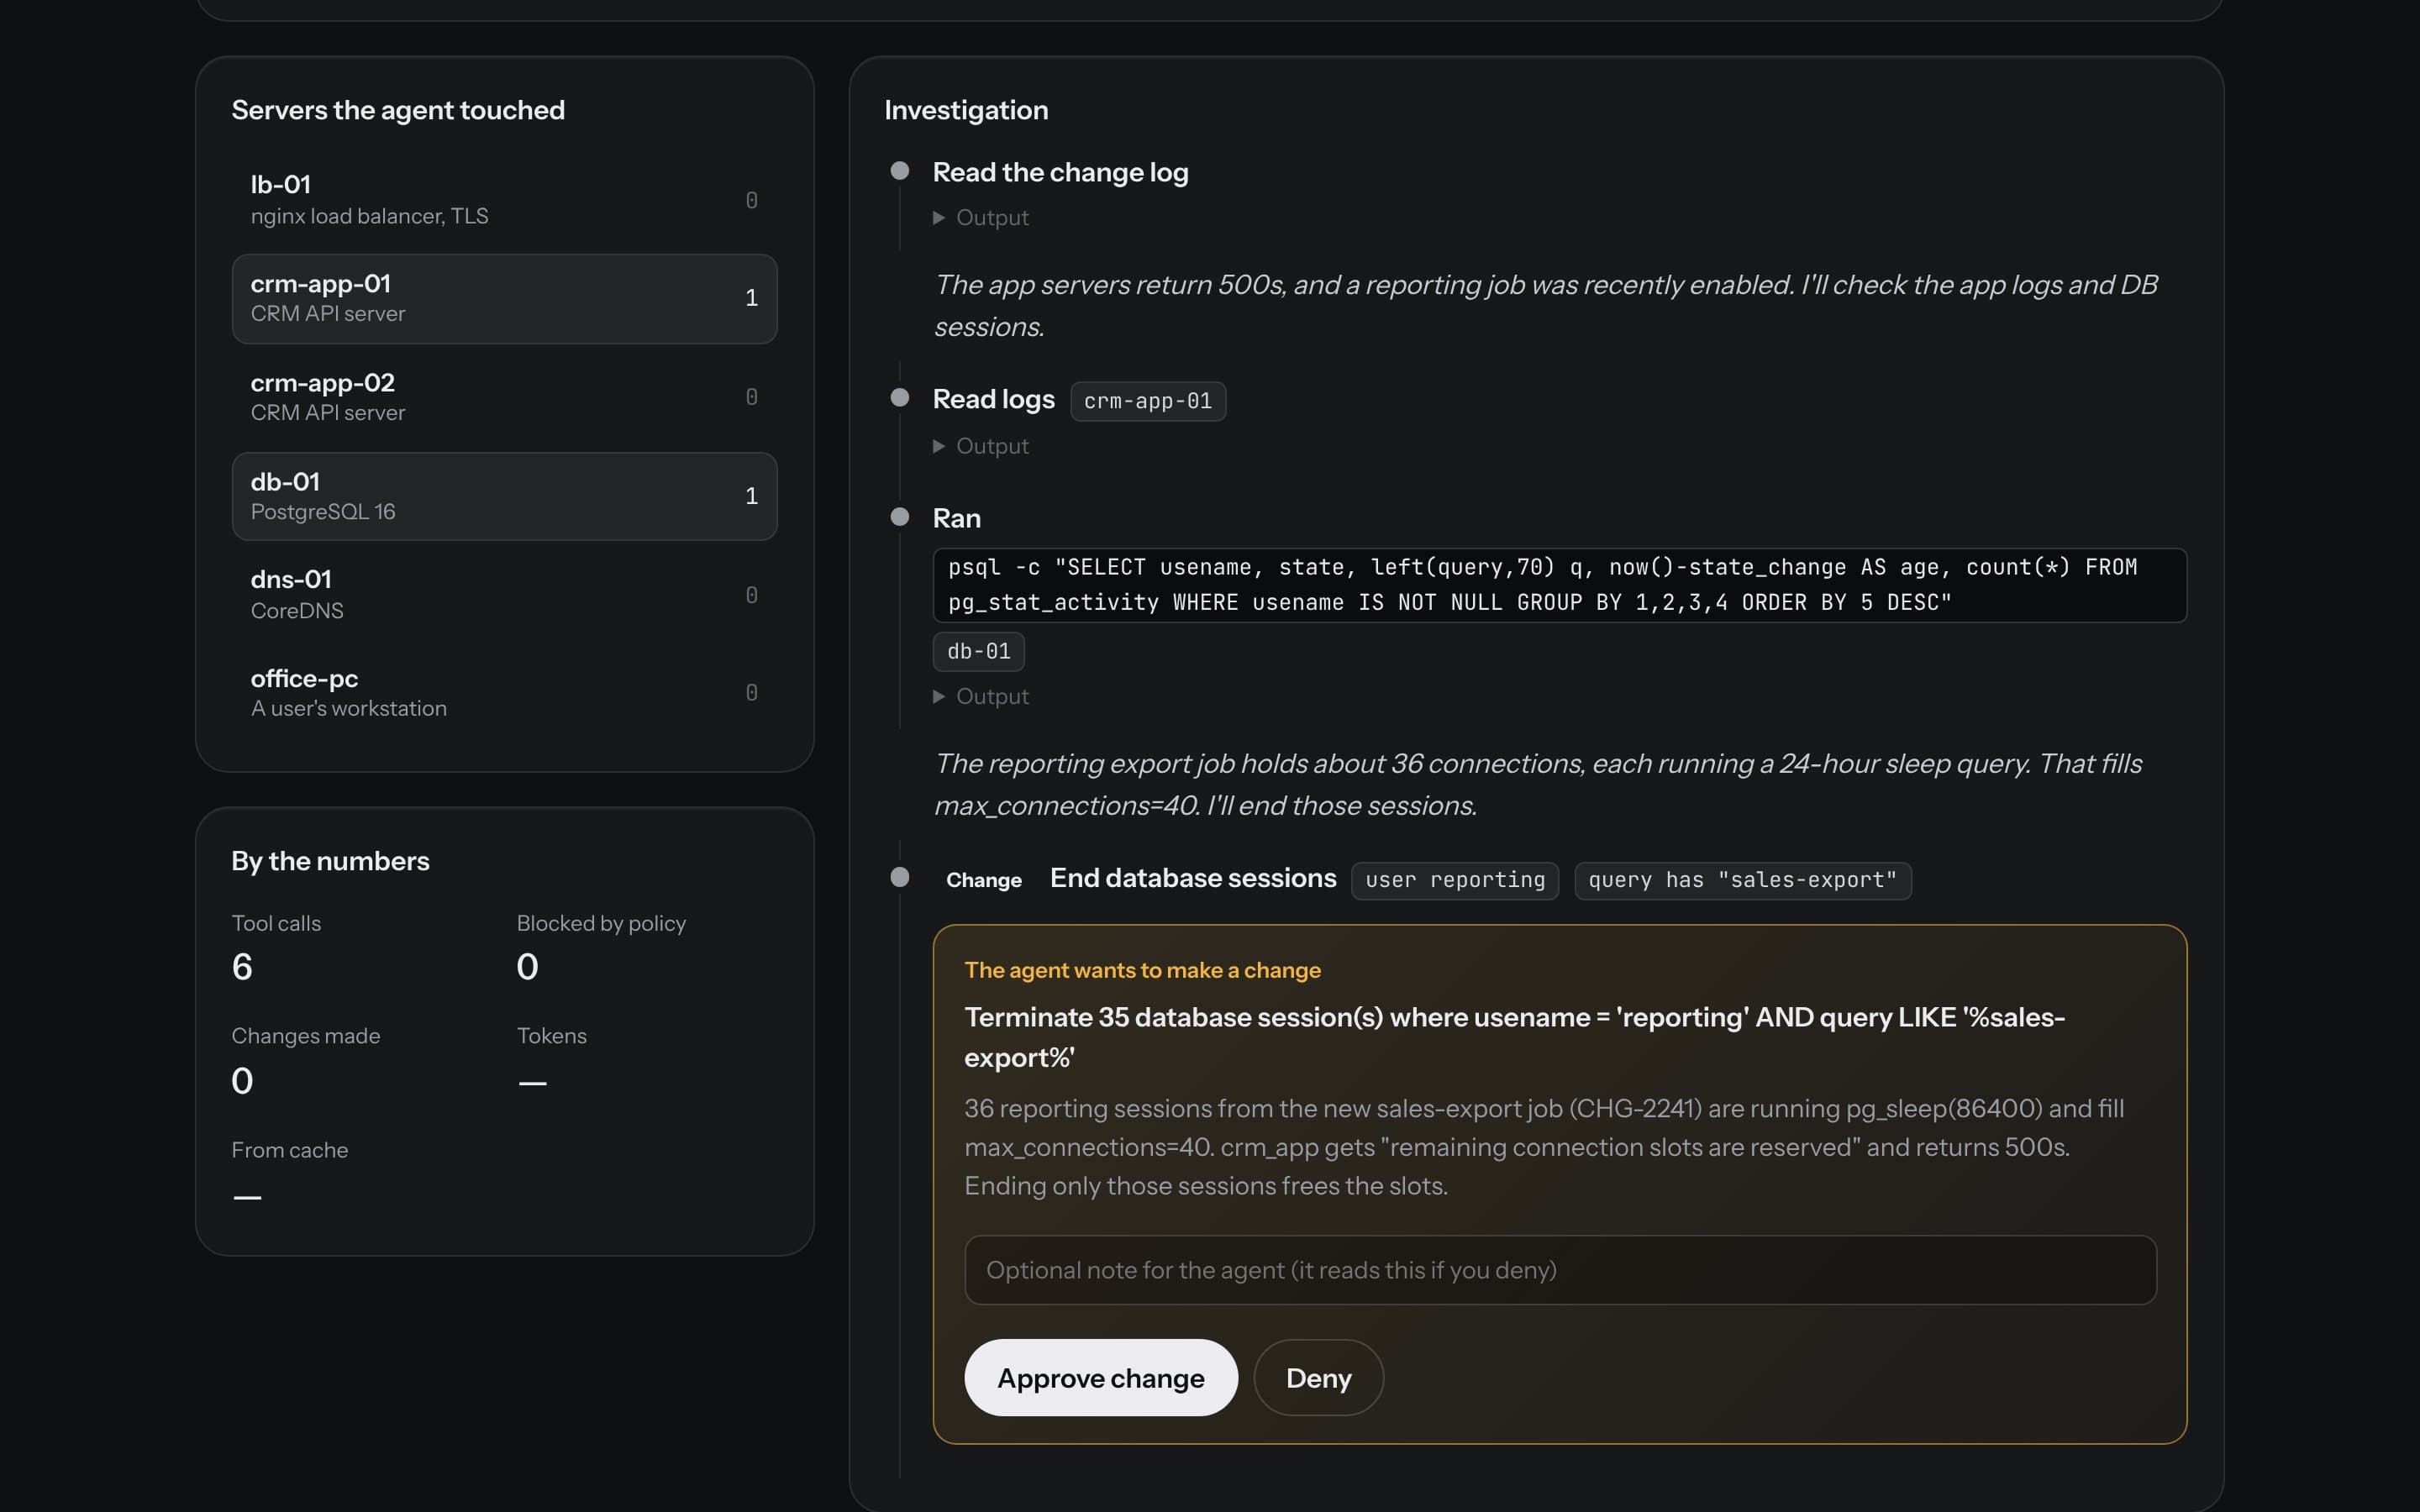Click the Investigation heading
The height and width of the screenshot is (1512, 2420).
click(x=966, y=110)
